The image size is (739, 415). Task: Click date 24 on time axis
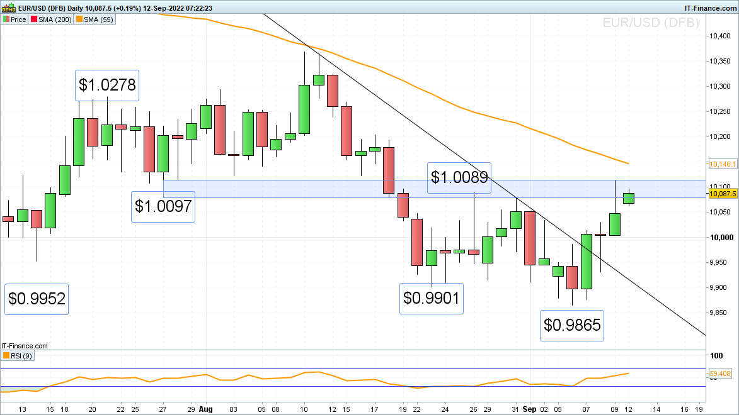coord(445,409)
